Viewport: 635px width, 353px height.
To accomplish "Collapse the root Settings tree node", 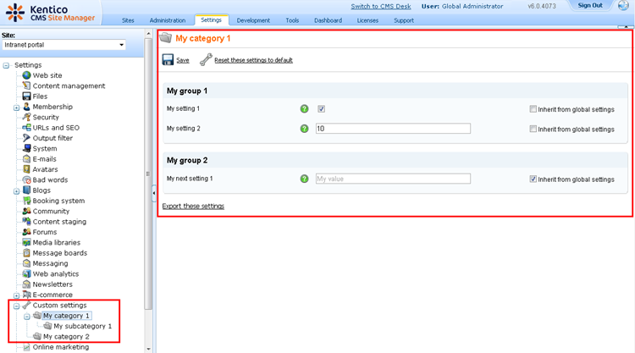I will pyautogui.click(x=6, y=65).
